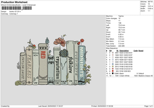Screen dimensions: 154x108
Task: Click the 'Stop Sequence:' heading
Action: tap(112, 48)
